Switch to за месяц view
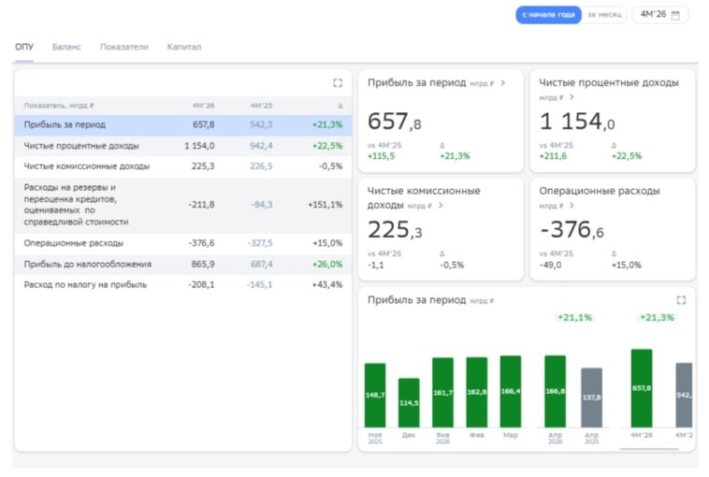Viewport: 709px width, 477px height. click(x=604, y=15)
